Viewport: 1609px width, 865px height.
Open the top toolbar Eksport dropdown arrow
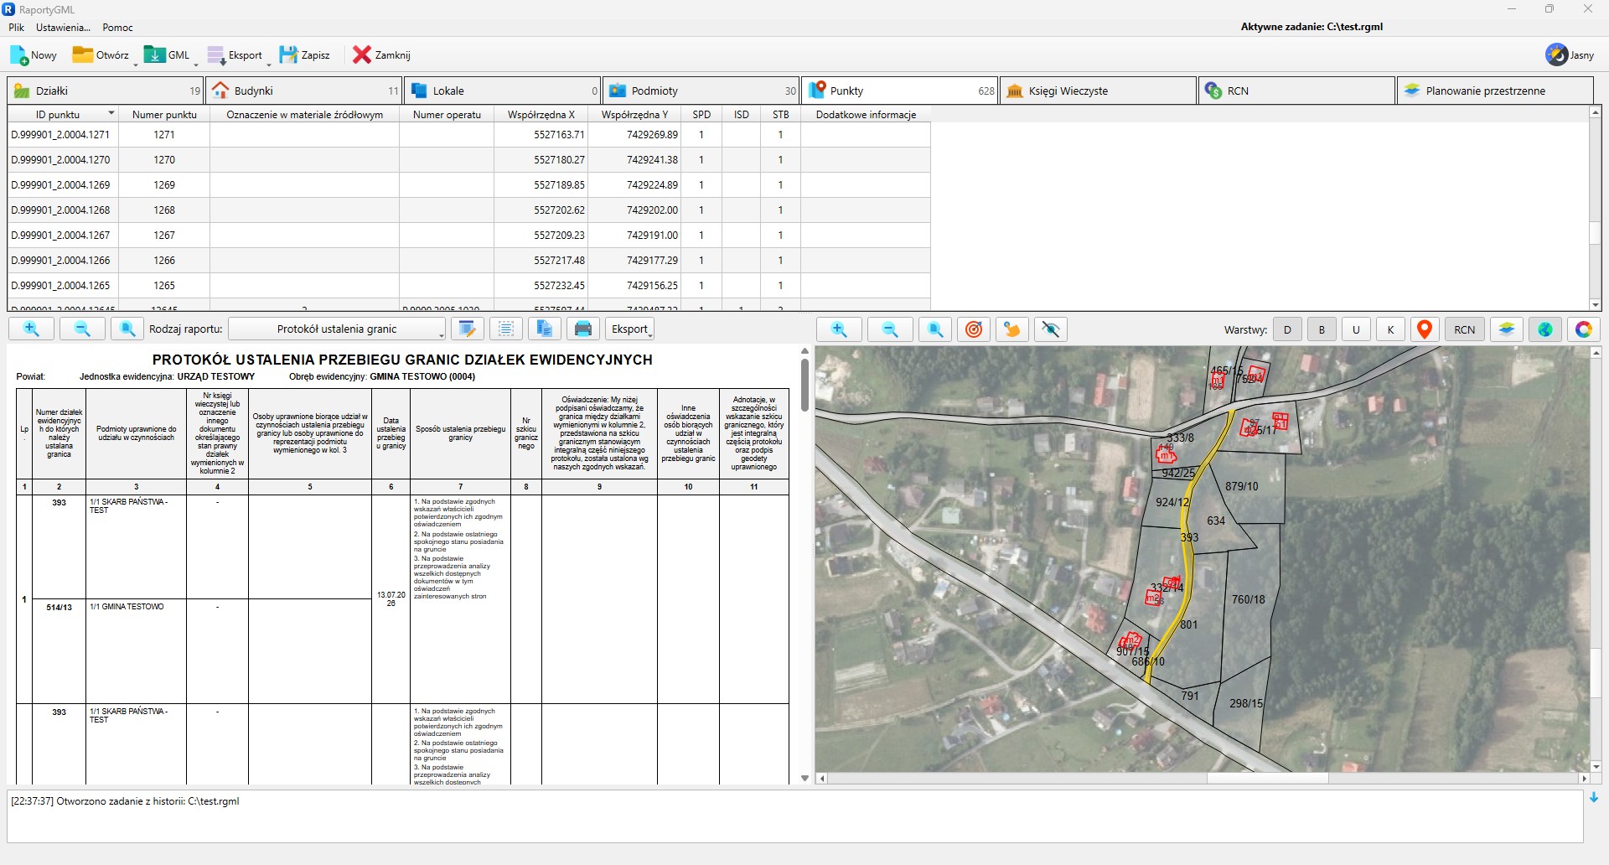coord(269,64)
